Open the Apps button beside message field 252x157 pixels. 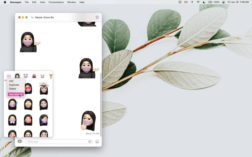coord(20,141)
